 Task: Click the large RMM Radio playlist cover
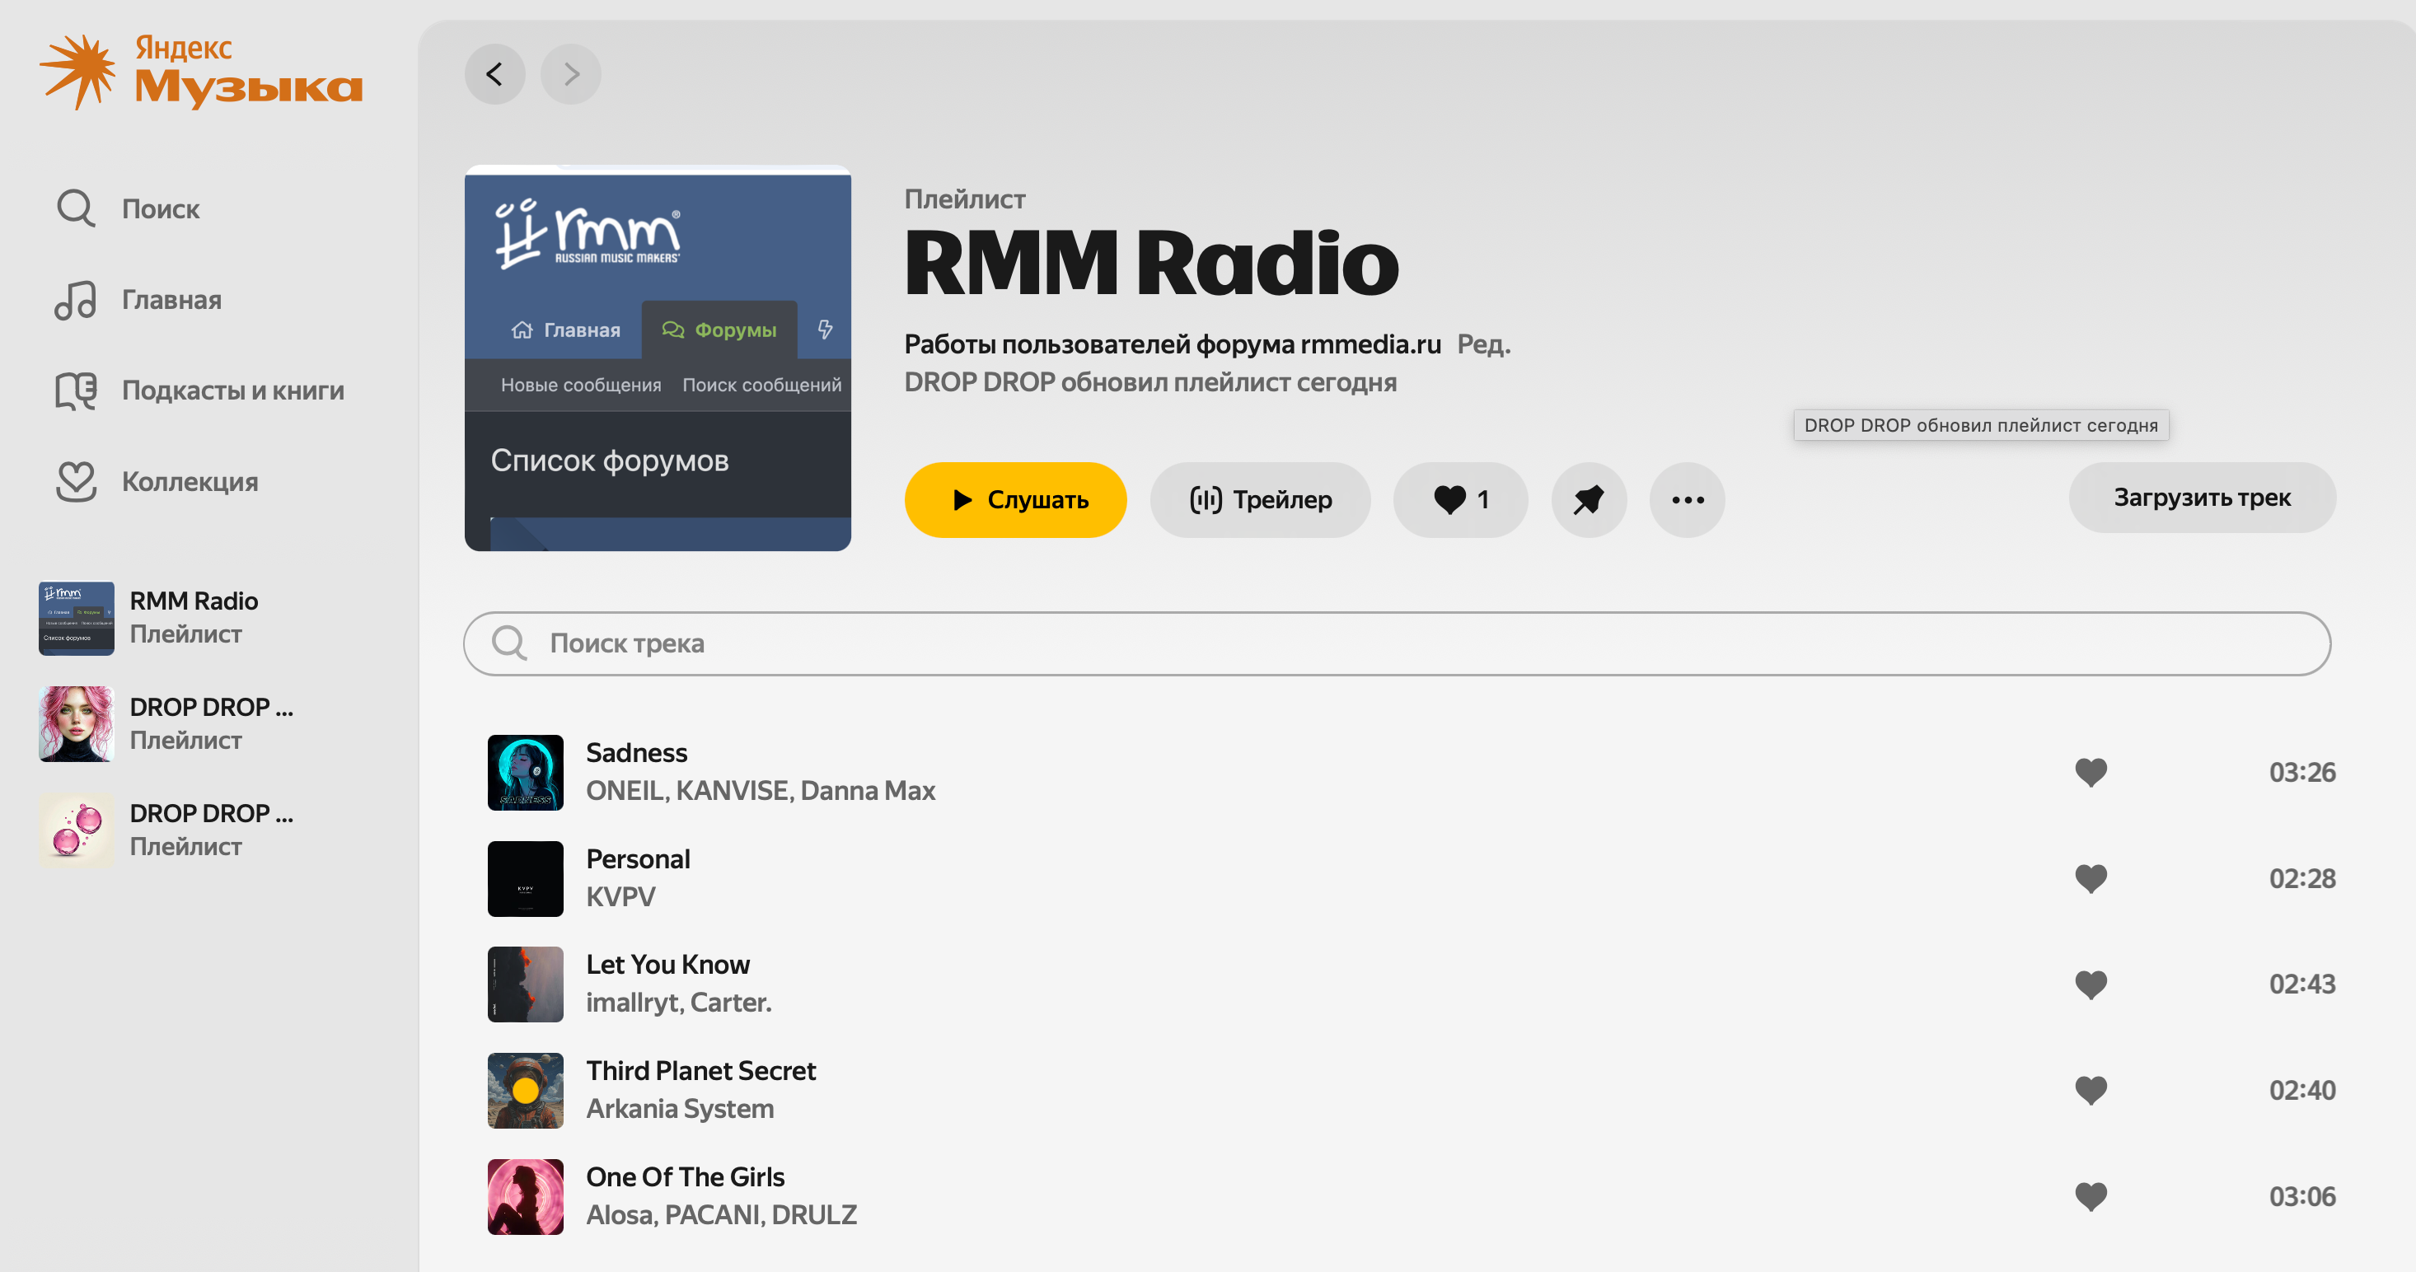(658, 358)
